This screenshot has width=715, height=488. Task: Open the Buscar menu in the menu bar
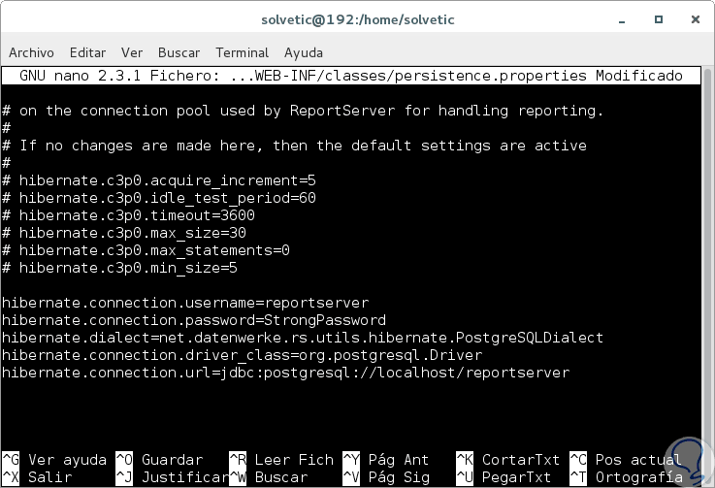(x=179, y=52)
